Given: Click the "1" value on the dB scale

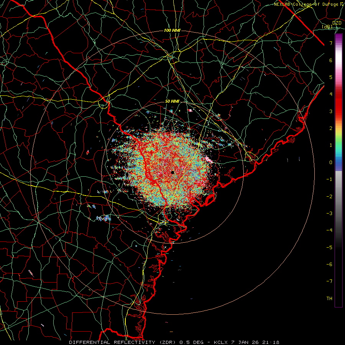Looking at the screenshot, I should click(x=331, y=145).
